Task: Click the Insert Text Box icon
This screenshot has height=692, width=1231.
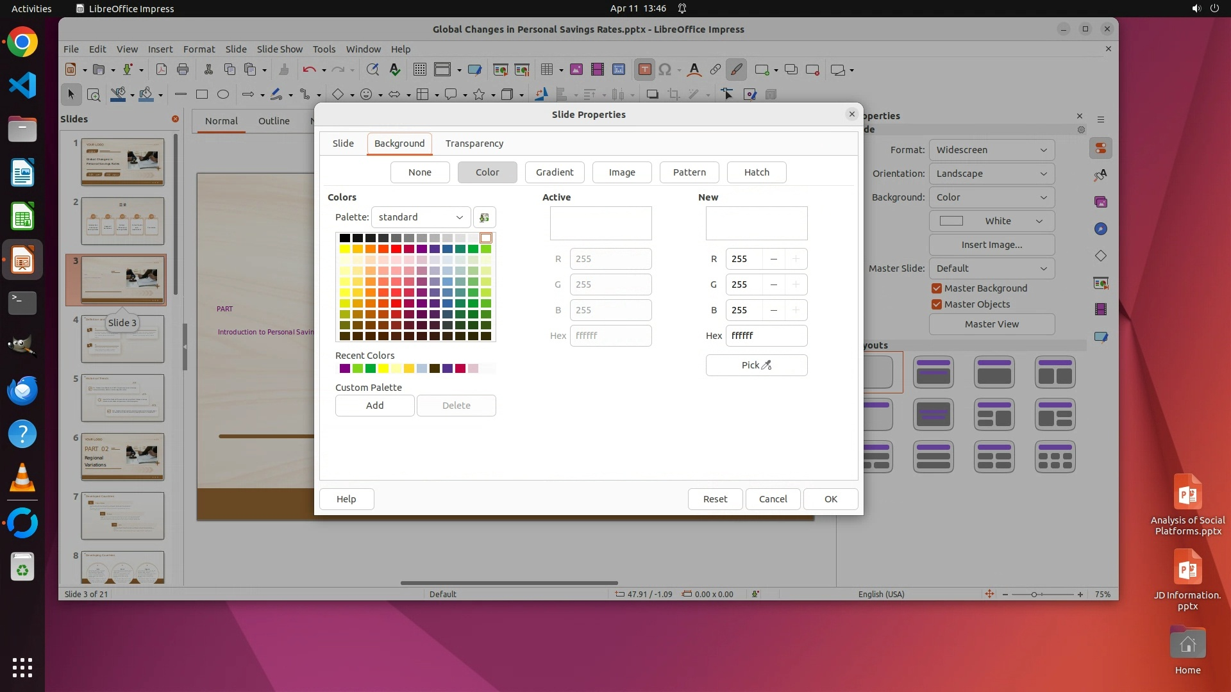Action: point(645,70)
